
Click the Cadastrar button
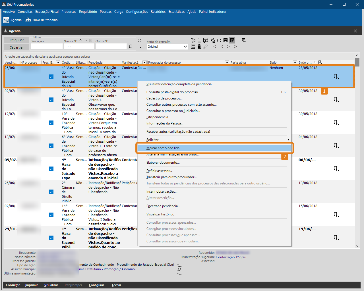coord(16,47)
